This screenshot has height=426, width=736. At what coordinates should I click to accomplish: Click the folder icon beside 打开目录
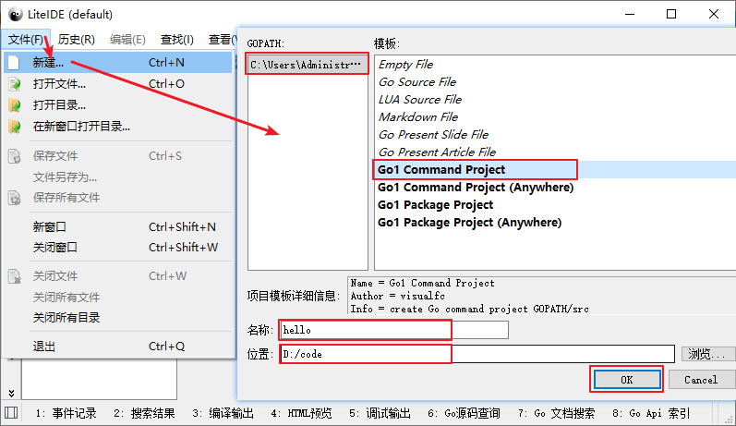click(x=15, y=105)
